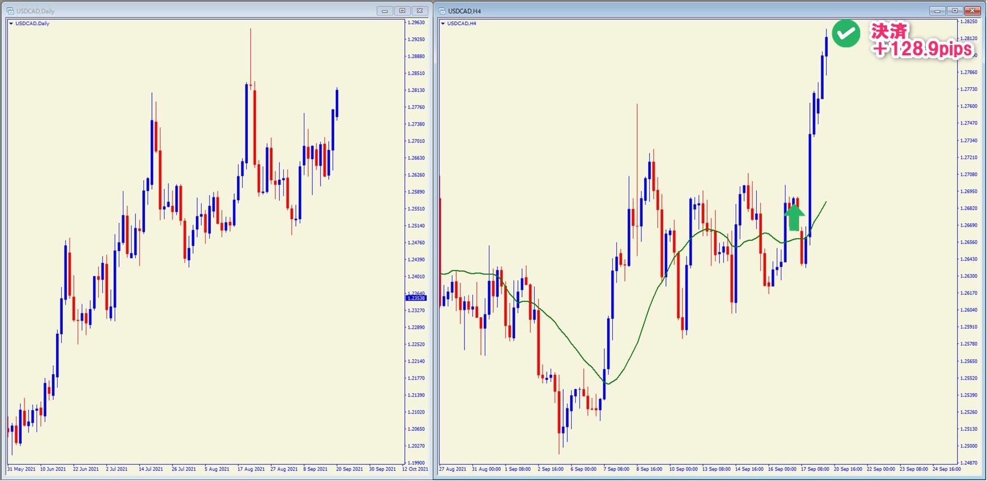The image size is (987, 481).
Task: Click the 14 Sep 16:00 time label
Action: pos(749,469)
